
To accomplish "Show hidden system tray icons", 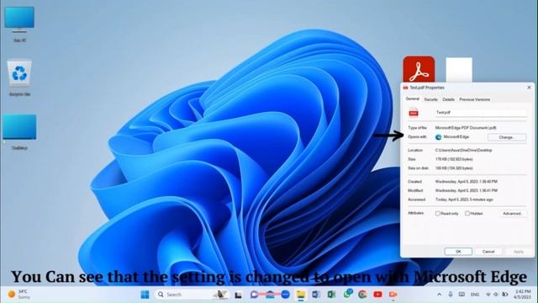I will coord(439,295).
